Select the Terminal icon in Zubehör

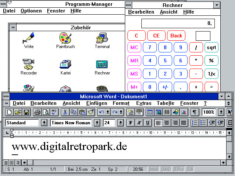(102, 40)
